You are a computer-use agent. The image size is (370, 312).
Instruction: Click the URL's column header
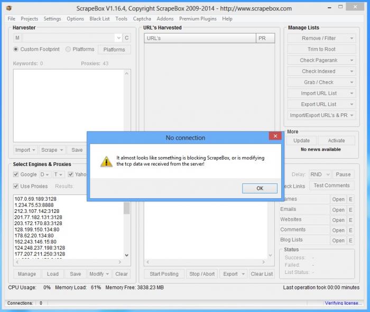click(200, 38)
